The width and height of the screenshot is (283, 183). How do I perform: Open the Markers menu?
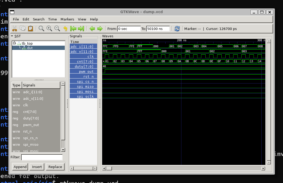tap(67, 19)
